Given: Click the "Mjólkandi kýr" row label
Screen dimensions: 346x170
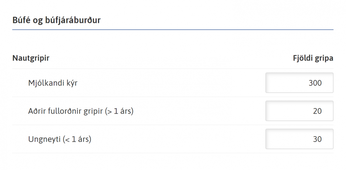Looking at the screenshot, I should click(53, 83).
